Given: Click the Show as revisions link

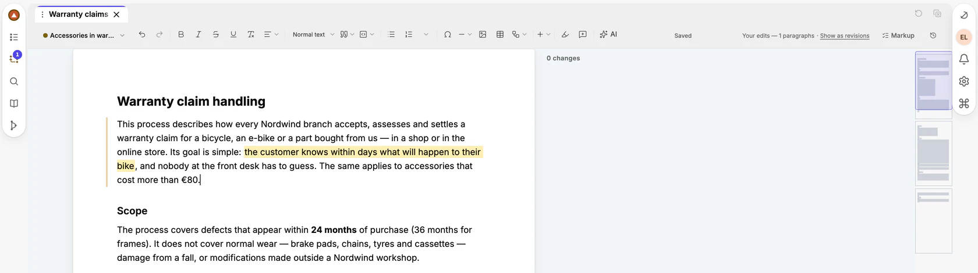Looking at the screenshot, I should pyautogui.click(x=845, y=36).
